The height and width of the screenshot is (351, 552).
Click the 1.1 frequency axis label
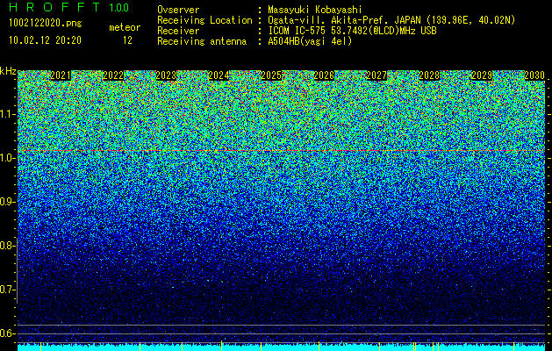pyautogui.click(x=7, y=114)
